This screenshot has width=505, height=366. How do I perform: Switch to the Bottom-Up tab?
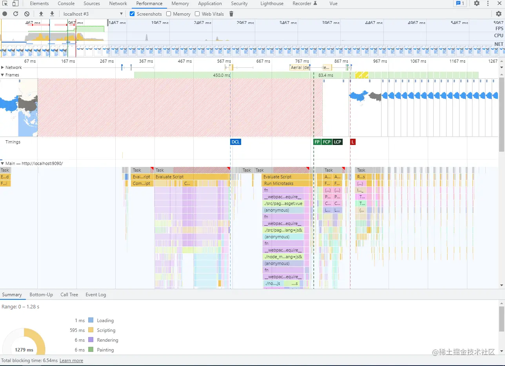[x=41, y=295]
